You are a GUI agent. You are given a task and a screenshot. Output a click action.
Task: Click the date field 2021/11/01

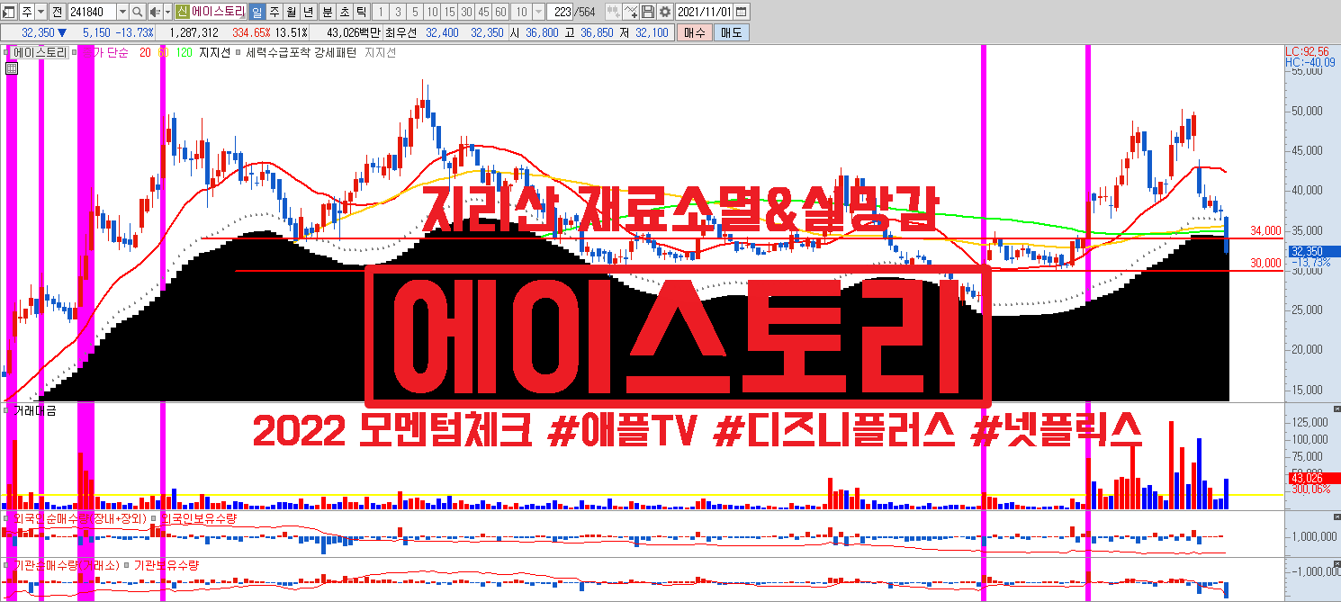coord(704,12)
